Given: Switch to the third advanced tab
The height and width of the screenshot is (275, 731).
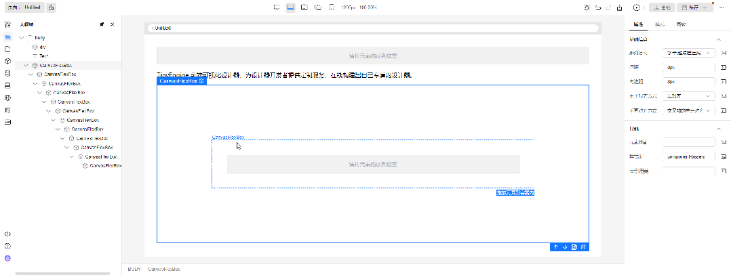Looking at the screenshot, I should (681, 24).
